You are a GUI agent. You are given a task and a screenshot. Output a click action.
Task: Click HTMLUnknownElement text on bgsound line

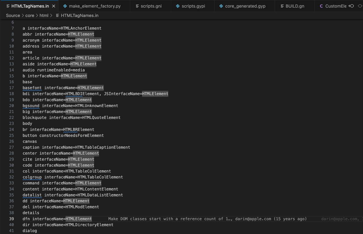[x=96, y=106]
